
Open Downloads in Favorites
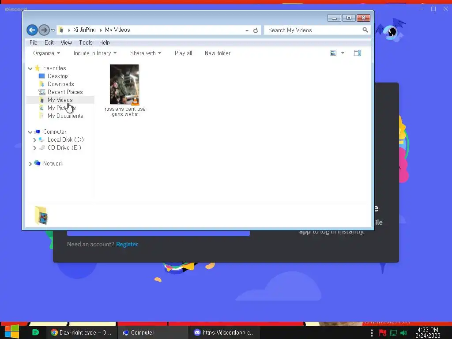(60, 84)
